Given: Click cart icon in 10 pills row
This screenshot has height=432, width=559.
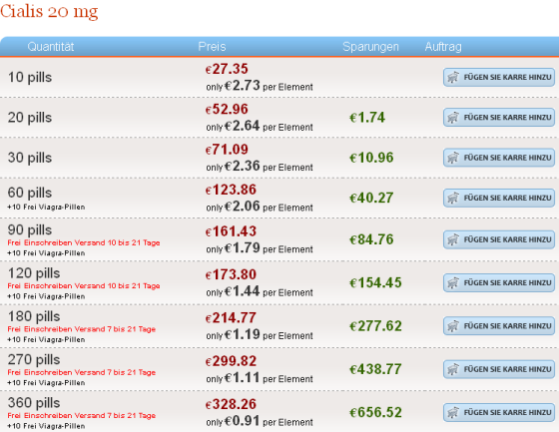Looking at the screenshot, I should (453, 78).
